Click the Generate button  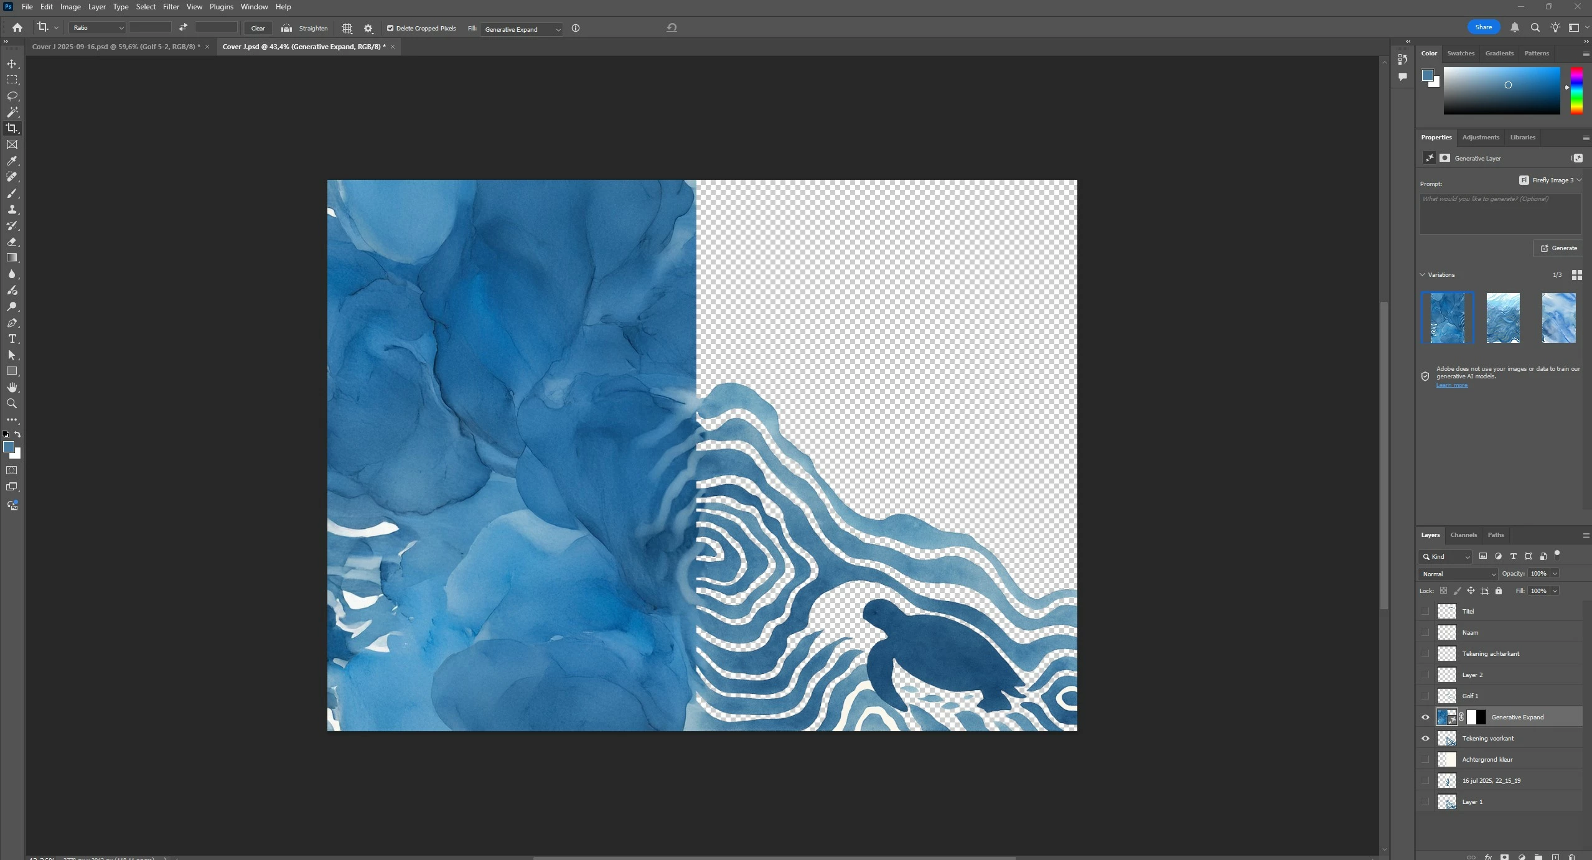coord(1558,248)
